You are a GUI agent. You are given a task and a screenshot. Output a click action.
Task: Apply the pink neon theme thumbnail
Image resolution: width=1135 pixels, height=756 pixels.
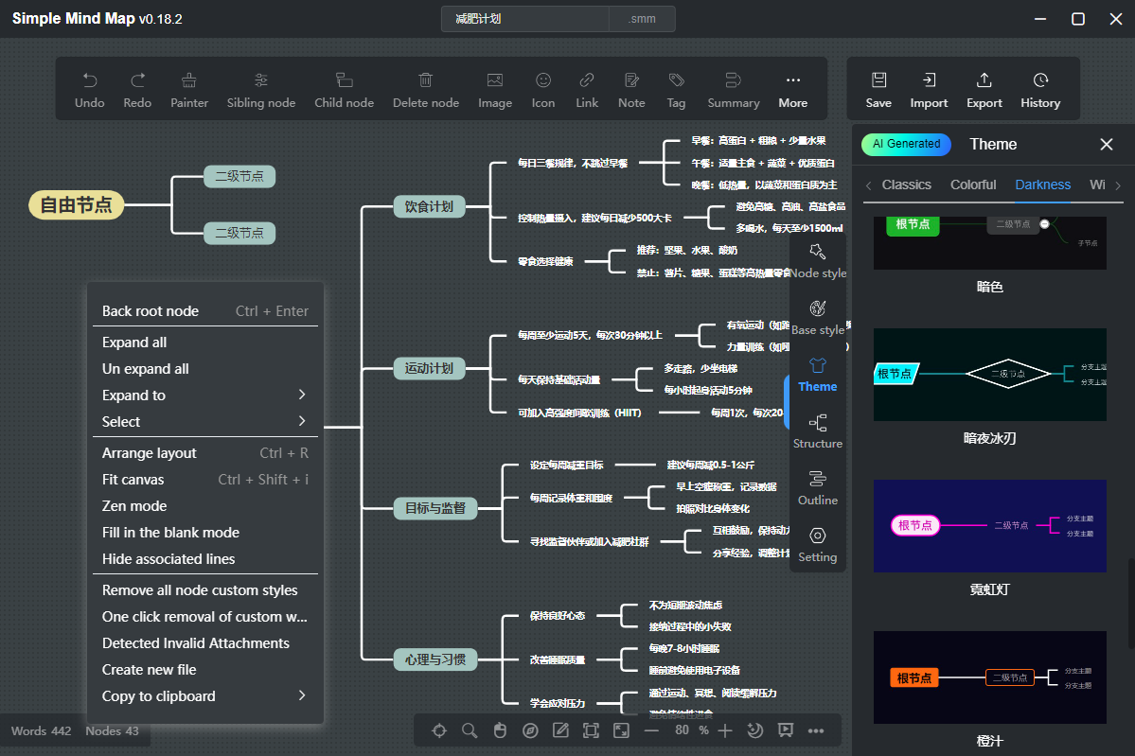click(x=989, y=526)
